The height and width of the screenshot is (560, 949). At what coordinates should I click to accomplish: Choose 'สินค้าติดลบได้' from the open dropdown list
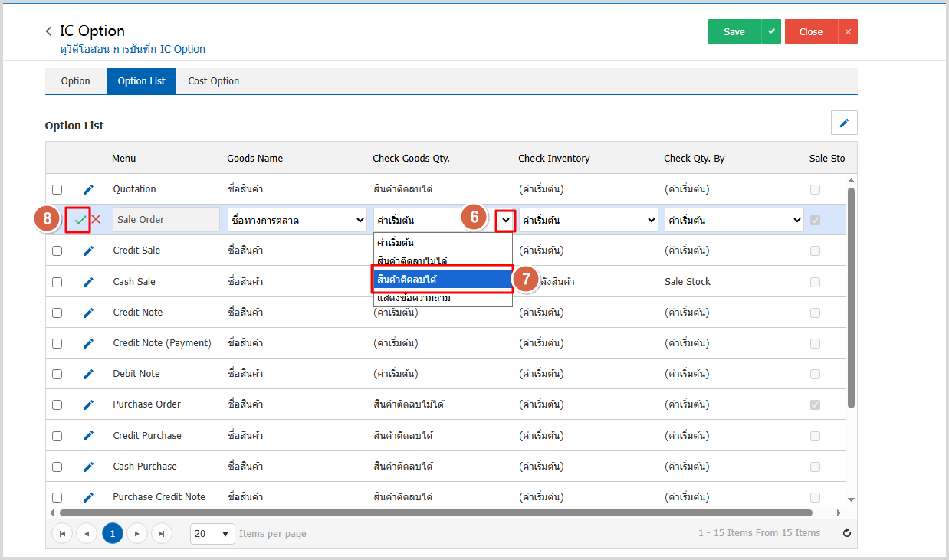tap(442, 280)
